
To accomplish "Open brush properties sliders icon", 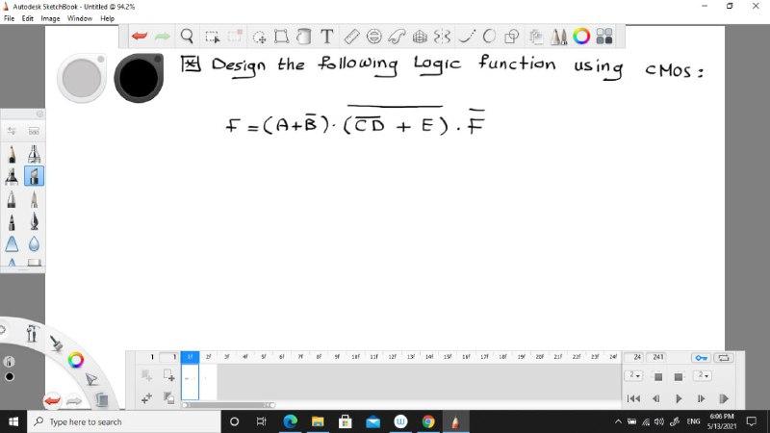I will (x=12, y=131).
